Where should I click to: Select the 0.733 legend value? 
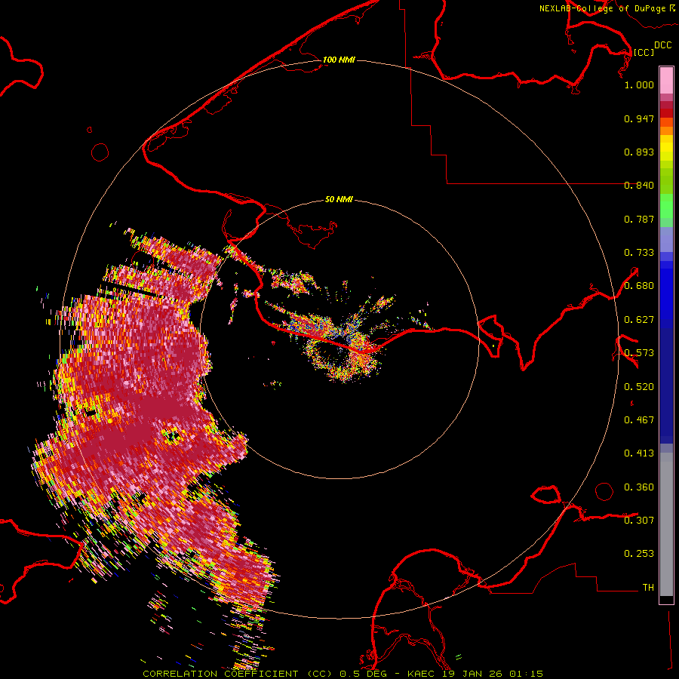(x=639, y=253)
